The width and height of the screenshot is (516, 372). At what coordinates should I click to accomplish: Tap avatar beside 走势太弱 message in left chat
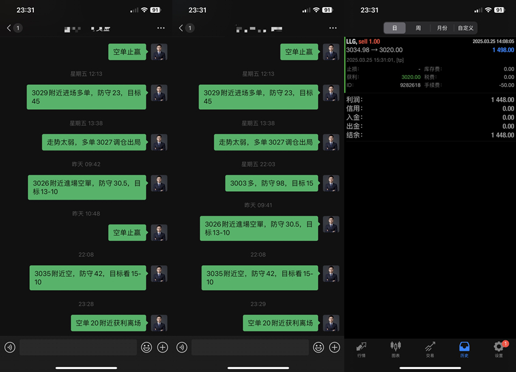pyautogui.click(x=159, y=142)
